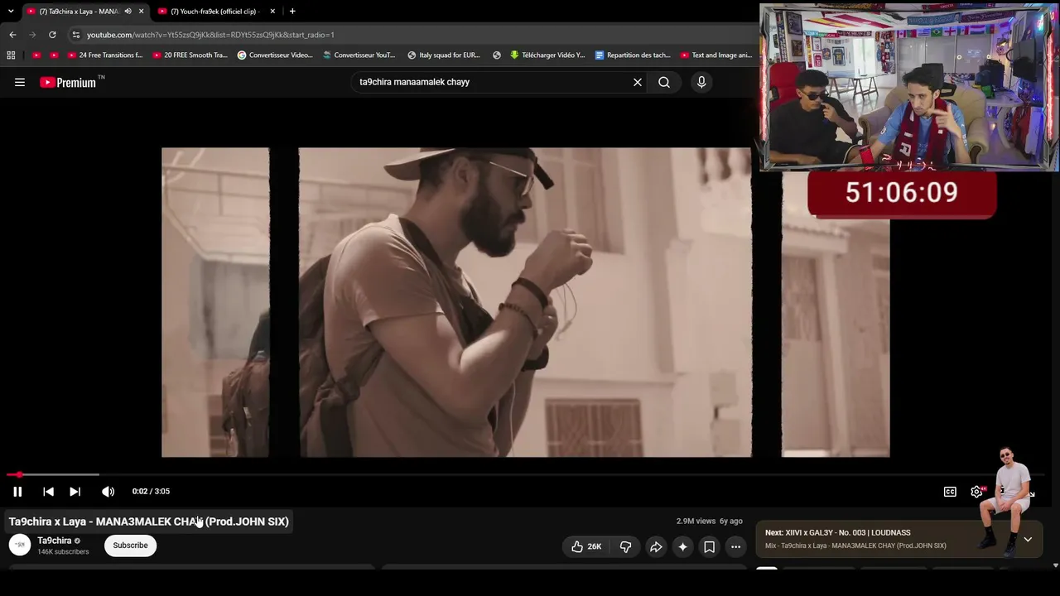1060x596 pixels.
Task: Open the 20 FREE Smooth Tra... bookmark
Action: click(190, 55)
